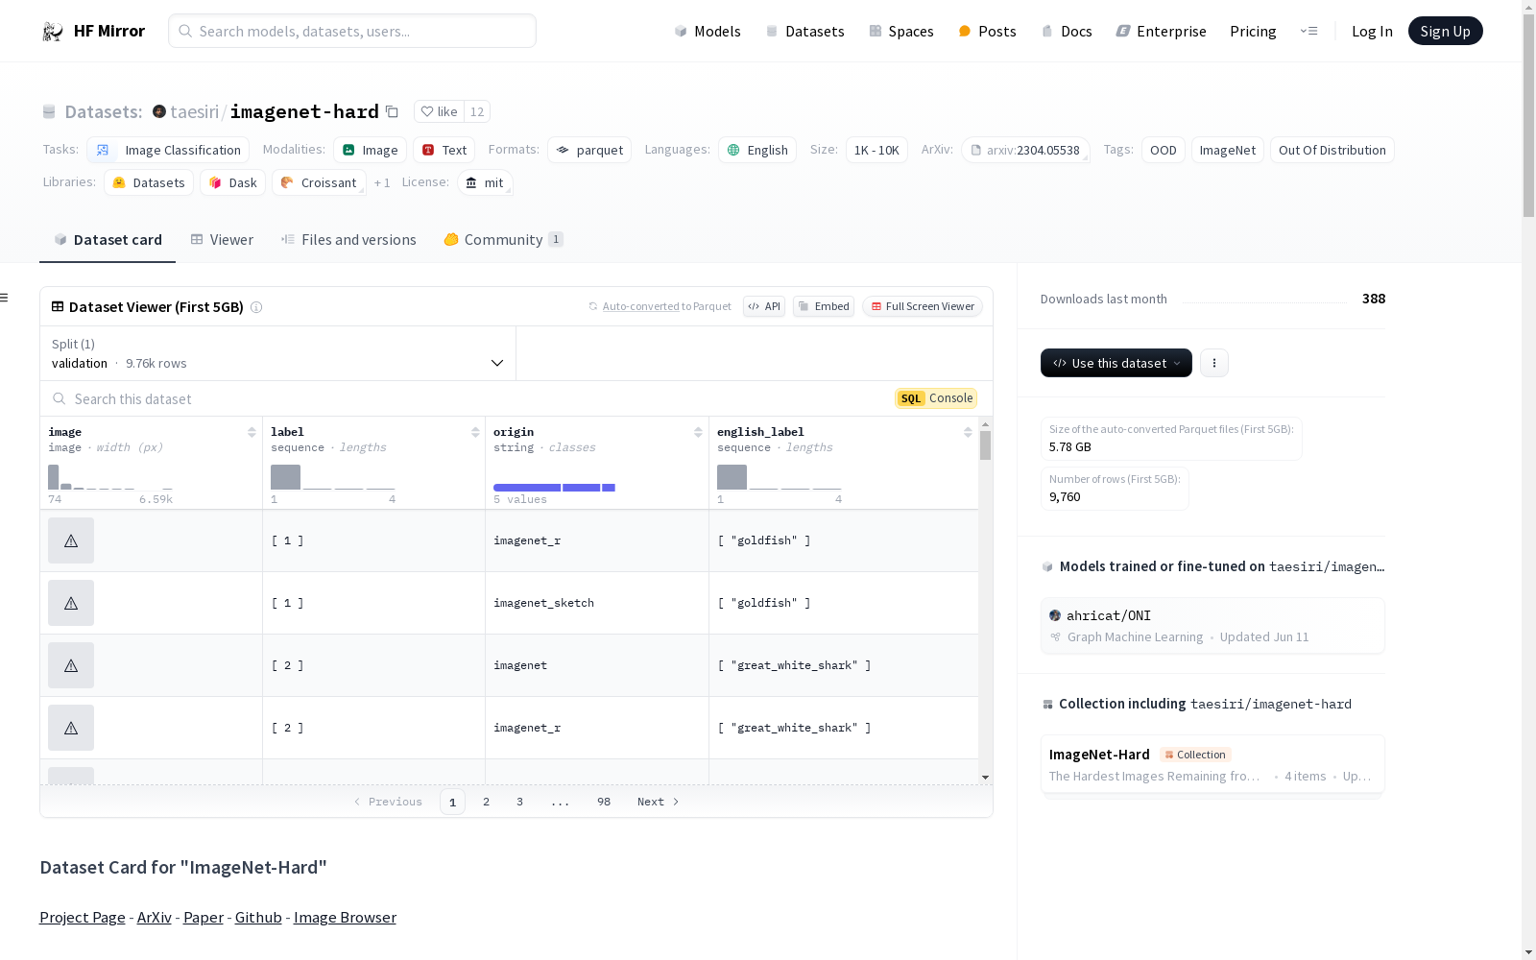Click the Image Classification task tag
Image resolution: width=1536 pixels, height=960 pixels.
(x=168, y=150)
